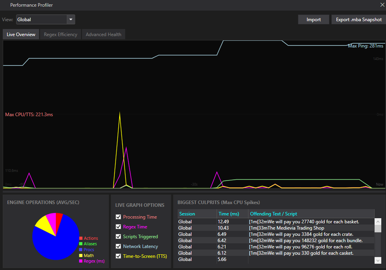Click 'The Medievia Trading Shop' entry
Screen dimensions: 386x270
click(296, 228)
